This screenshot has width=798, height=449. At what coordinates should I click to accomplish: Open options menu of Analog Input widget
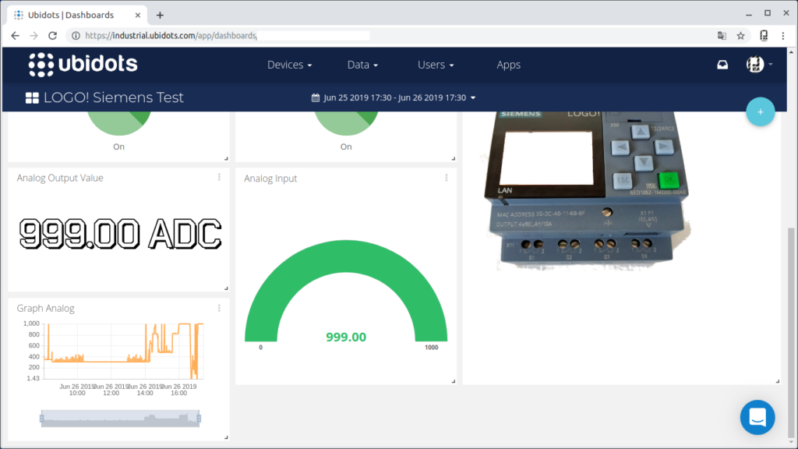pos(447,177)
